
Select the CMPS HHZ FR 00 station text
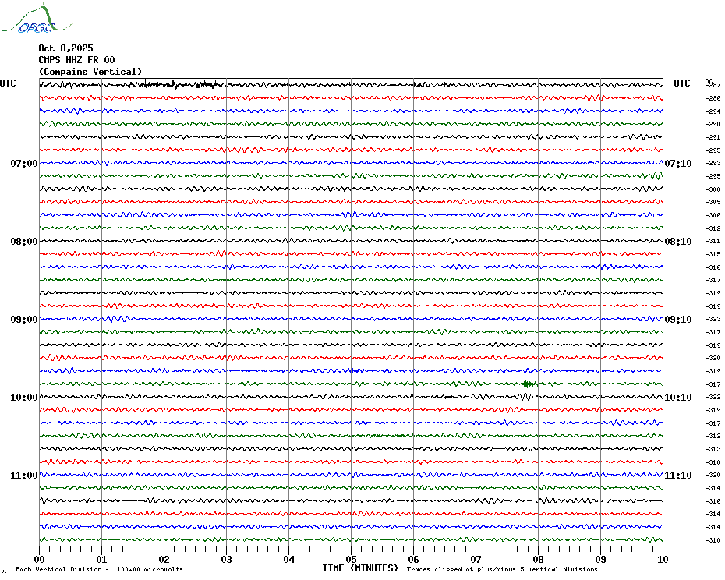coord(76,59)
